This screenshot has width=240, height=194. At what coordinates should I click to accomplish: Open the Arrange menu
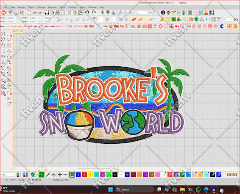pyautogui.click(x=41, y=7)
